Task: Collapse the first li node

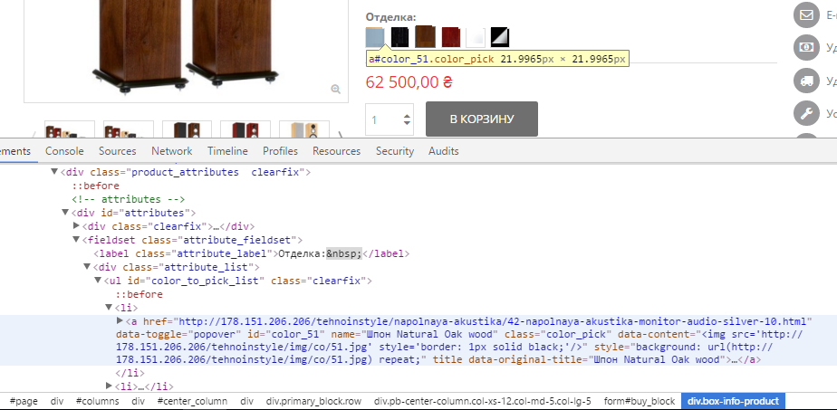Action: click(109, 307)
